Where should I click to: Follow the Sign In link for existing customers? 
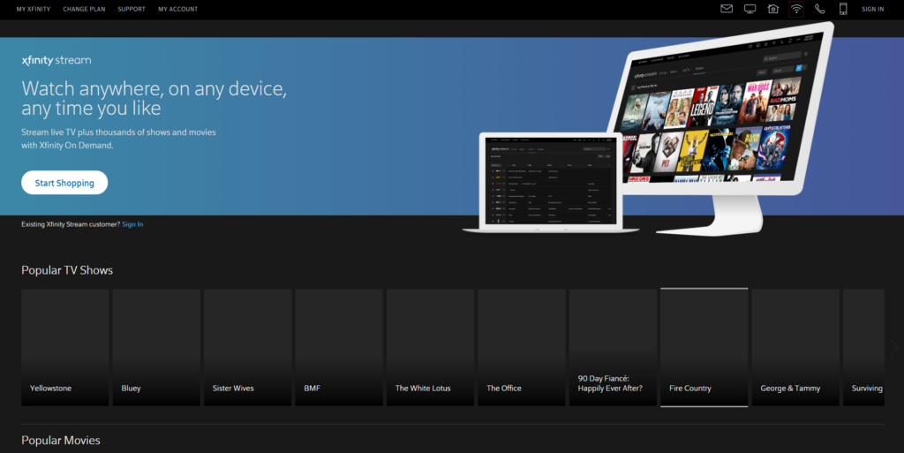(x=132, y=224)
